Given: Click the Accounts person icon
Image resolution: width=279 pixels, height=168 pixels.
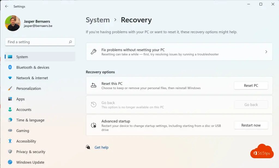Looking at the screenshot, I should pos(10,109).
